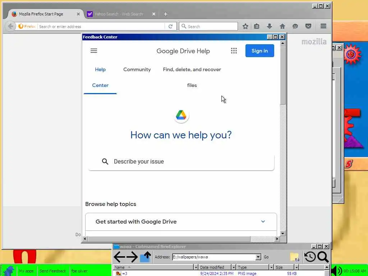Screen dimensions: 368x276
Task: Click the Feedback Center vertical scrollbar up arrow
Action: [x=282, y=43]
